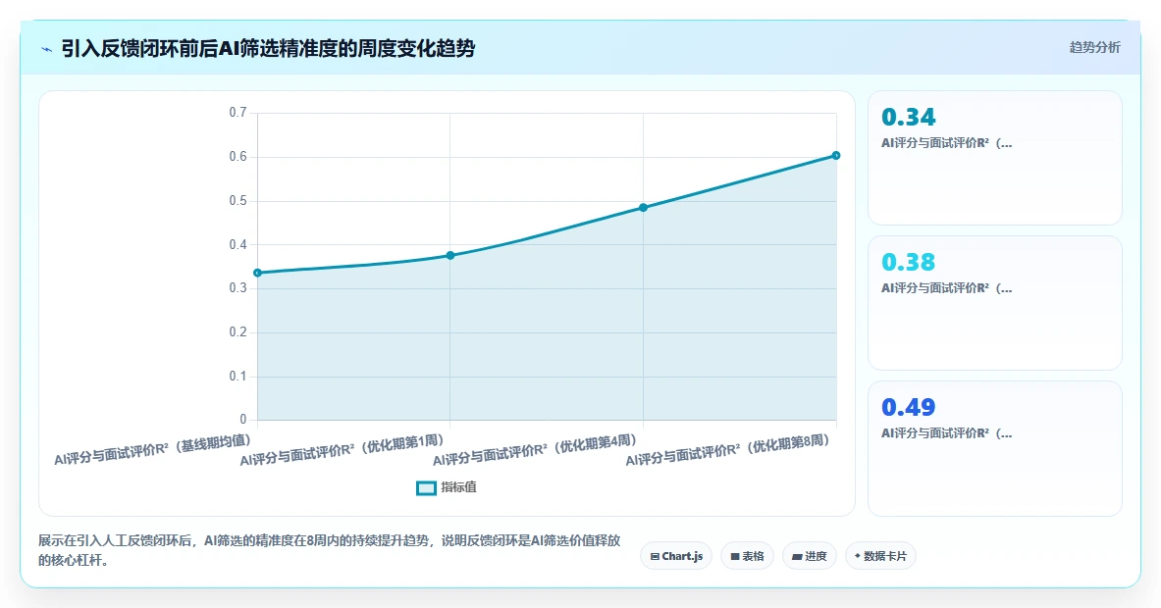Image resolution: width=1161 pixels, height=608 pixels.
Task: Click the baseline data point near 0.34
Action: [258, 273]
